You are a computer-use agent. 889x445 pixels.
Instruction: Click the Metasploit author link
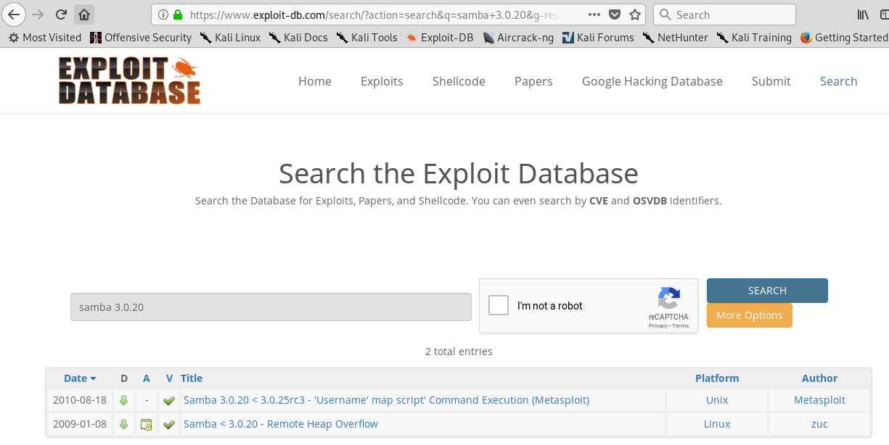[819, 400]
